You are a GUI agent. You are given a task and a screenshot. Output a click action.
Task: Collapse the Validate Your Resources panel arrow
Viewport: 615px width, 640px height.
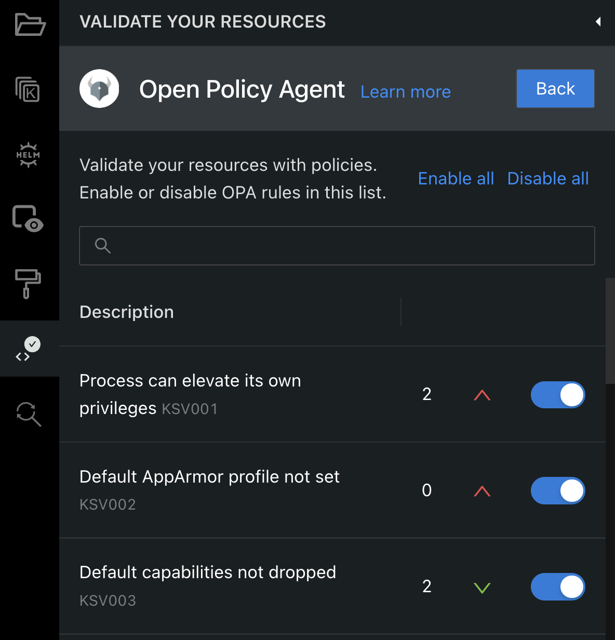[x=598, y=22]
